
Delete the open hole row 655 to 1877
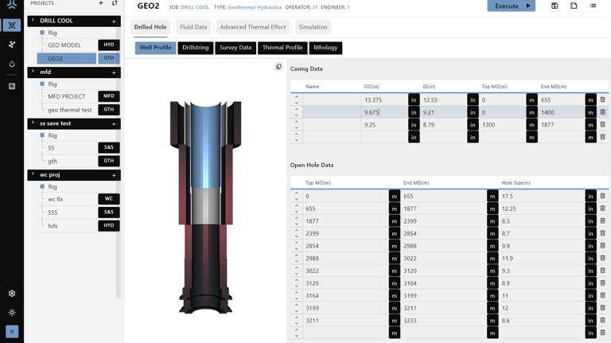click(602, 209)
